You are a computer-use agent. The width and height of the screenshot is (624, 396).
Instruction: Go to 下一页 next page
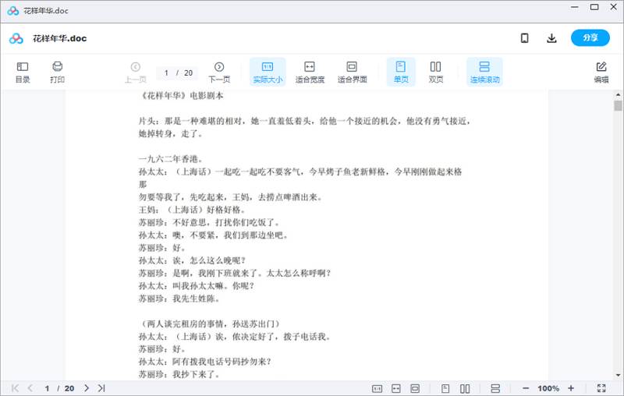(219, 72)
